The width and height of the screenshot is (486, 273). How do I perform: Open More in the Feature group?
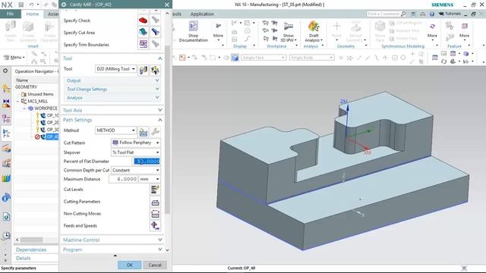464,31
